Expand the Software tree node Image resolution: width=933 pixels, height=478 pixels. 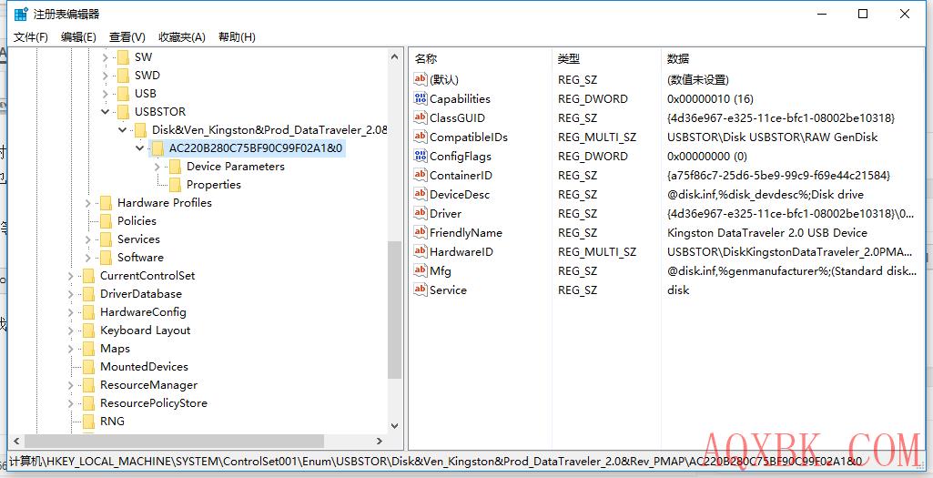pos(88,258)
